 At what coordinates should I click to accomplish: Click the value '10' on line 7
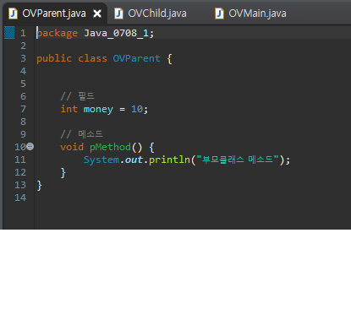click(x=137, y=109)
